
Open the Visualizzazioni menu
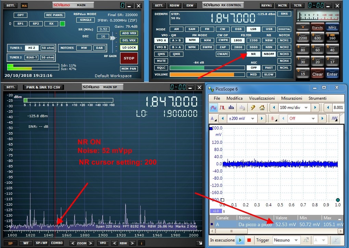pyautogui.click(x=262, y=98)
